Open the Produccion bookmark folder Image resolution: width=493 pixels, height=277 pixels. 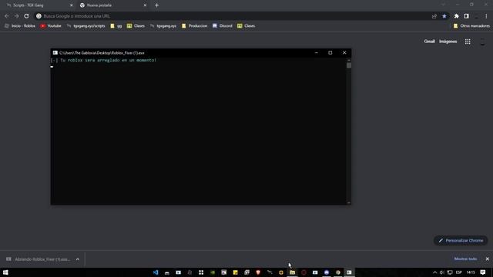[195, 25]
